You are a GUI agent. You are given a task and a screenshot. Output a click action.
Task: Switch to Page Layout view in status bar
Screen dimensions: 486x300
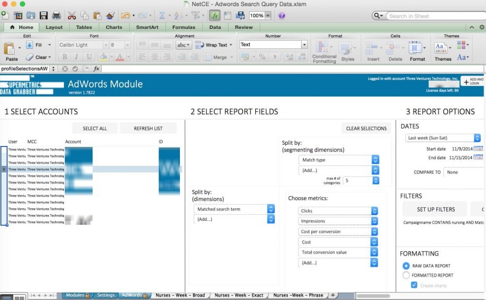pyautogui.click(x=19, y=298)
